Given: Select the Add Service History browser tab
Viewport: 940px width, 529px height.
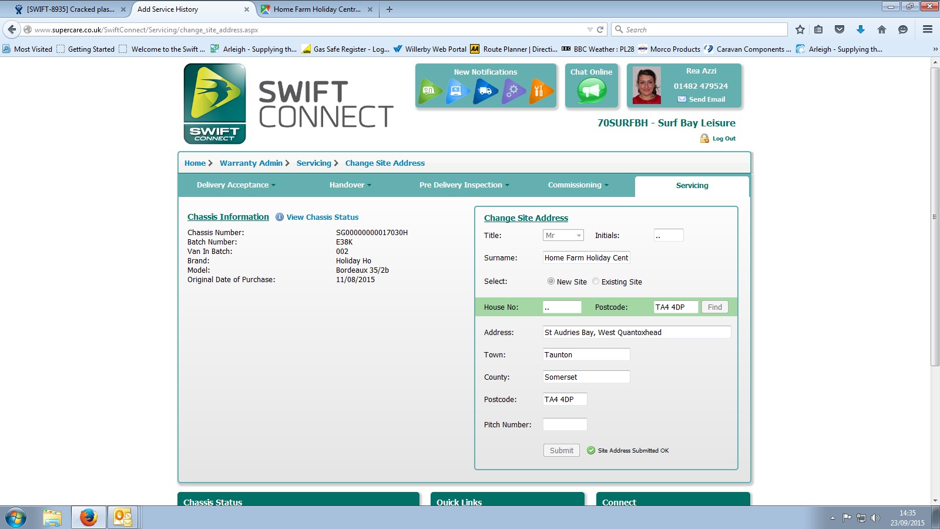Looking at the screenshot, I should pyautogui.click(x=193, y=9).
